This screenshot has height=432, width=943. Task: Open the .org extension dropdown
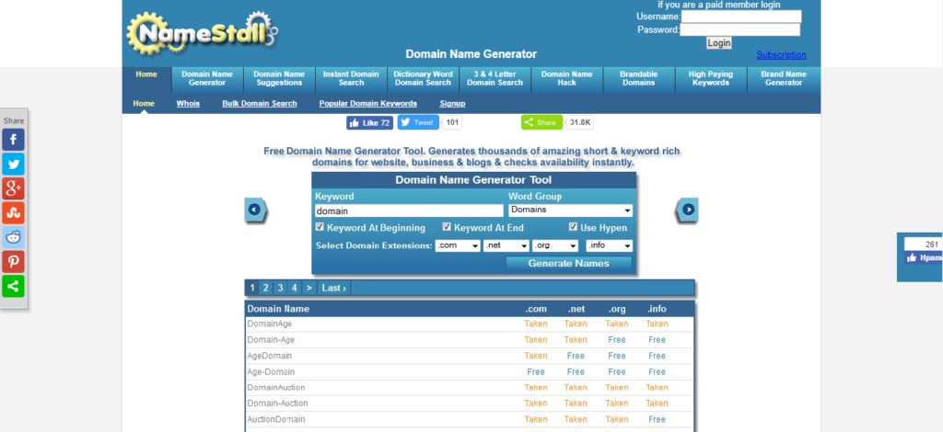coord(555,245)
